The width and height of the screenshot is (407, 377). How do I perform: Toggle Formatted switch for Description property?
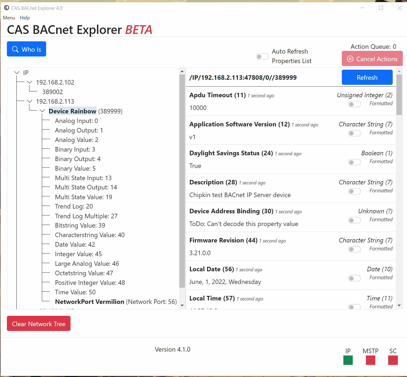pyautogui.click(x=355, y=191)
